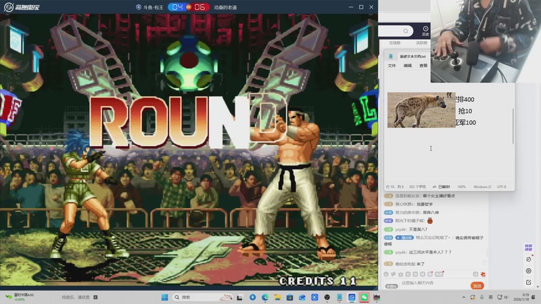Viewport: 541px width, 304px height.
Task: Click the text 抢10 in Notepad
Action: 465,111
